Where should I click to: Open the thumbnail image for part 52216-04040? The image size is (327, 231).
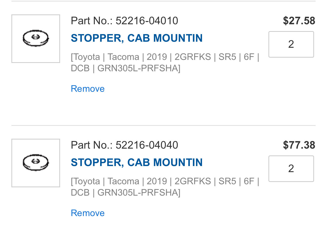tap(36, 163)
